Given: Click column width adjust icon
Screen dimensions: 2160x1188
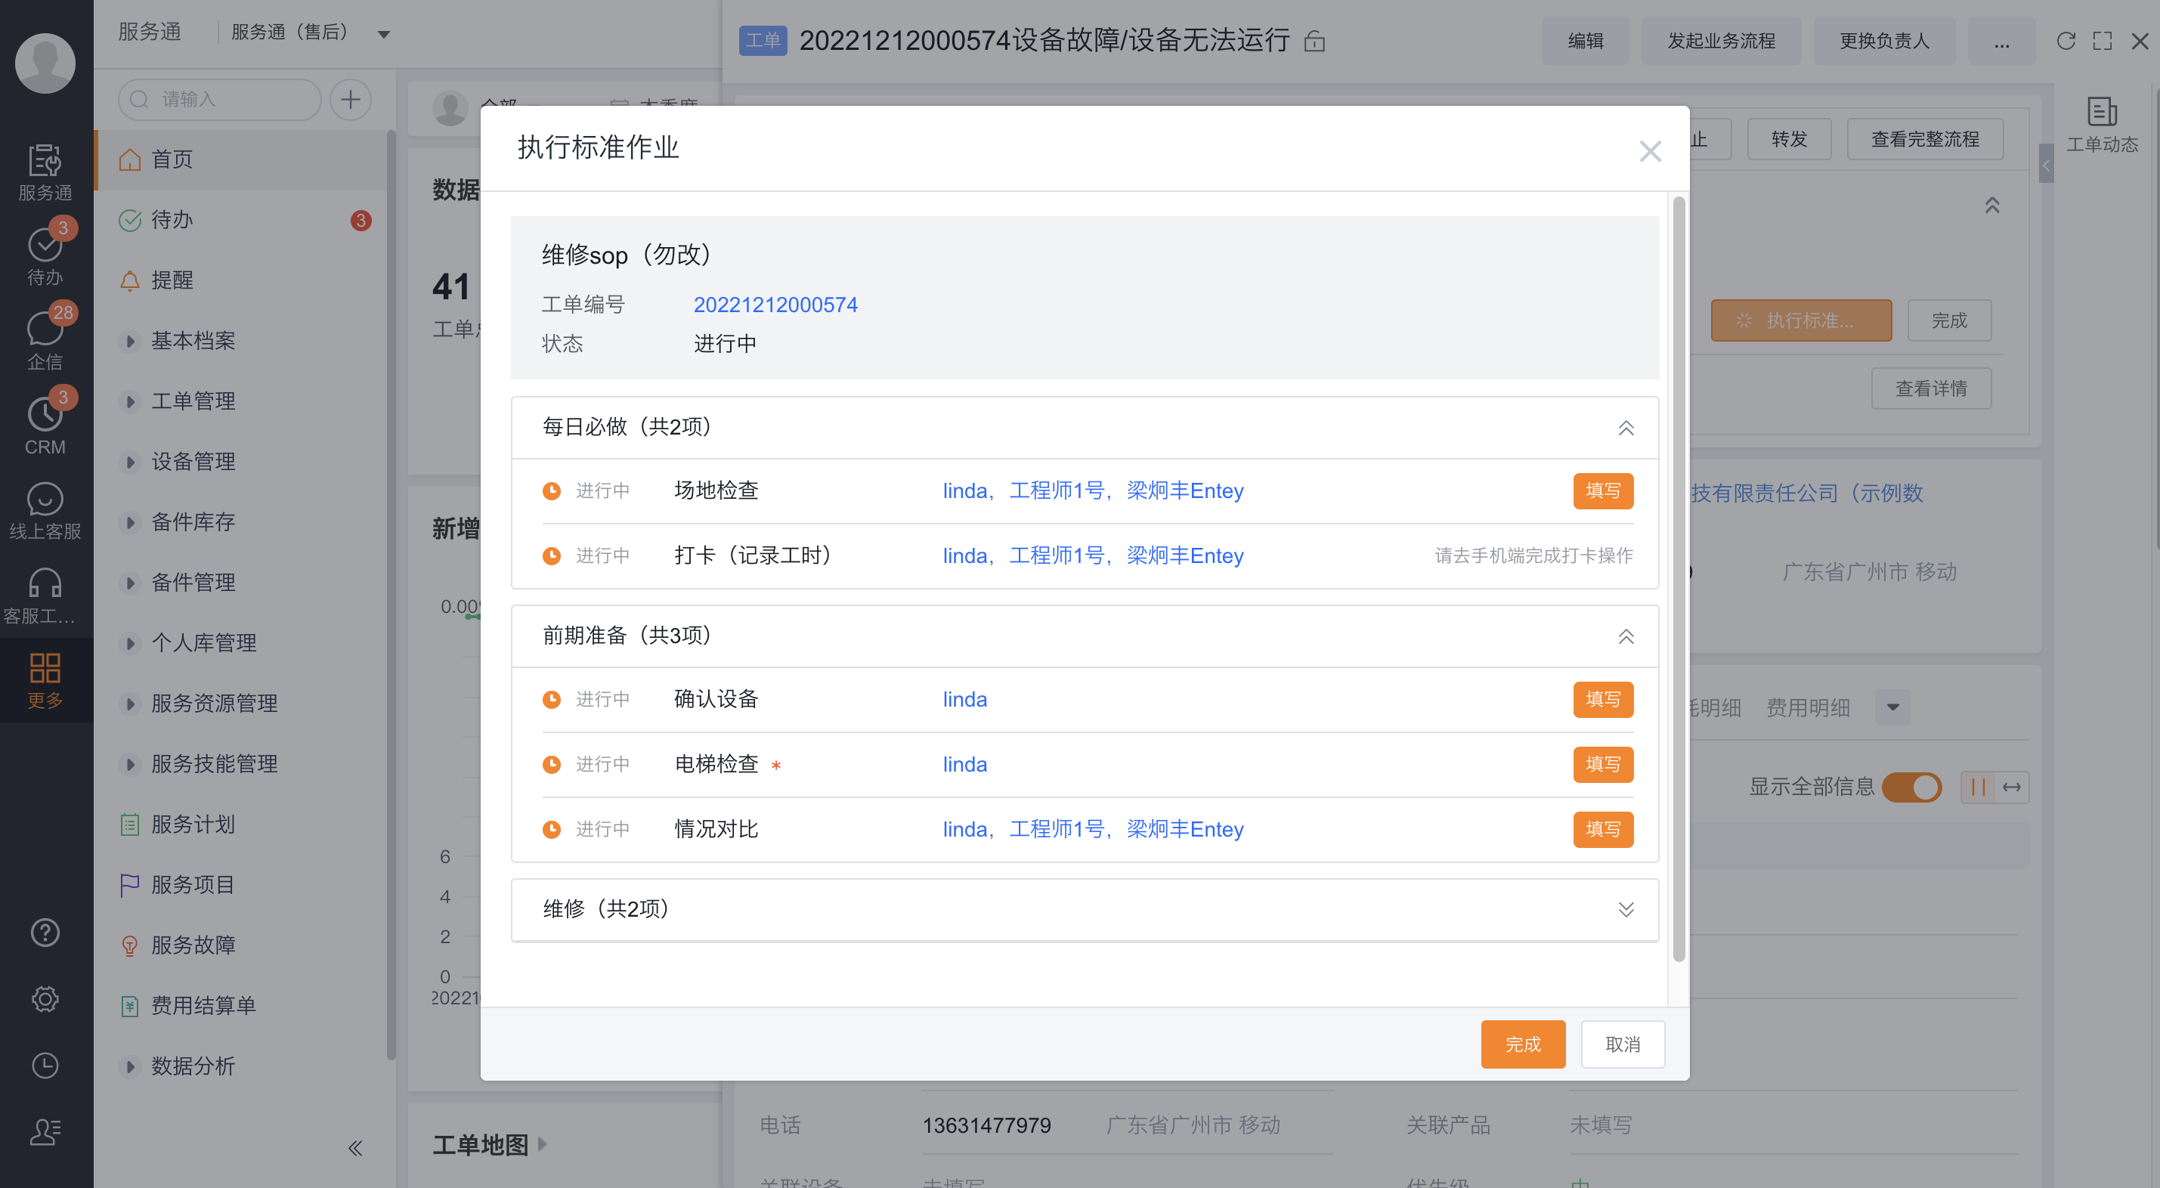Looking at the screenshot, I should pos(2012,787).
